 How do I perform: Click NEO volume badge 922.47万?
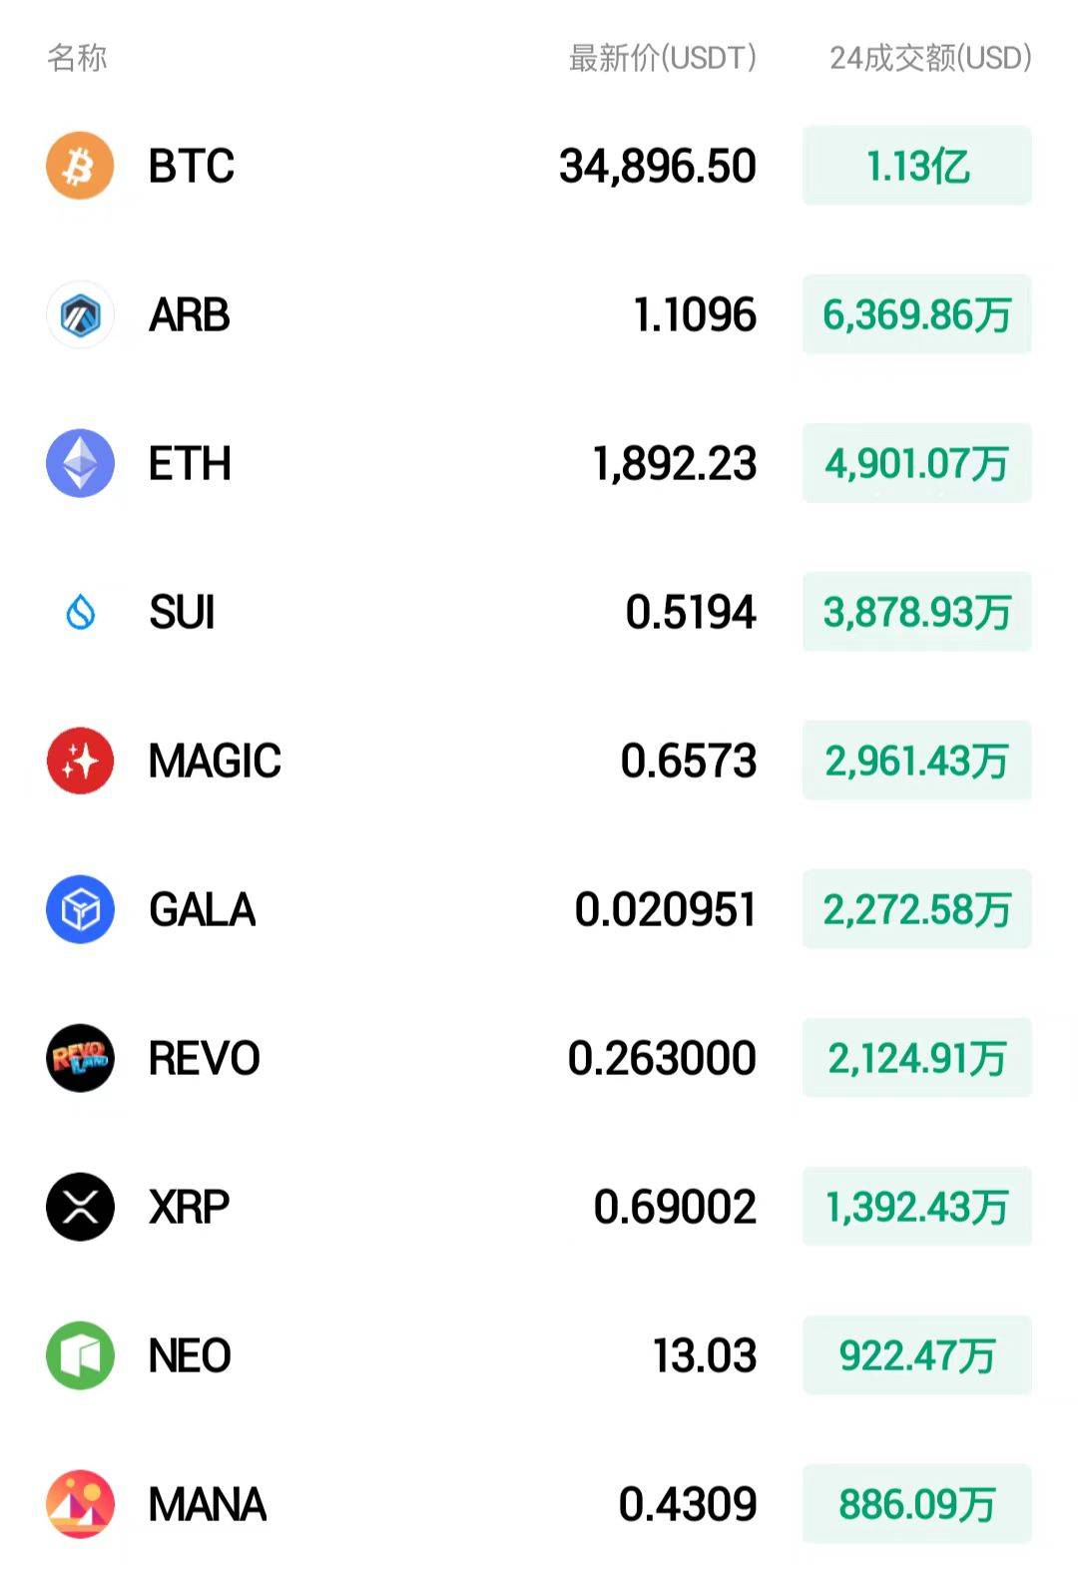[x=917, y=1355]
